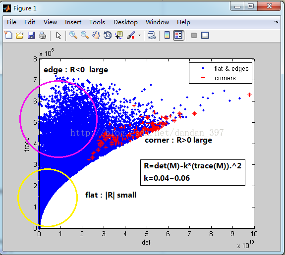Show plot tools and dock figure icon

205,35
